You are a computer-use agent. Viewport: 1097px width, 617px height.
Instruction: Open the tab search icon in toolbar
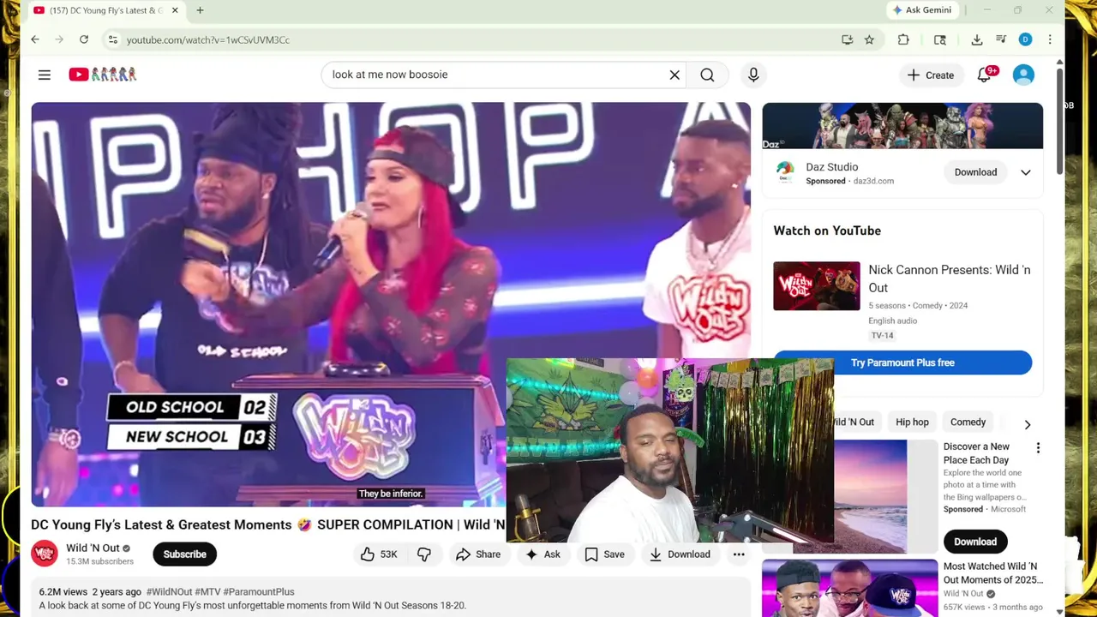pos(940,39)
